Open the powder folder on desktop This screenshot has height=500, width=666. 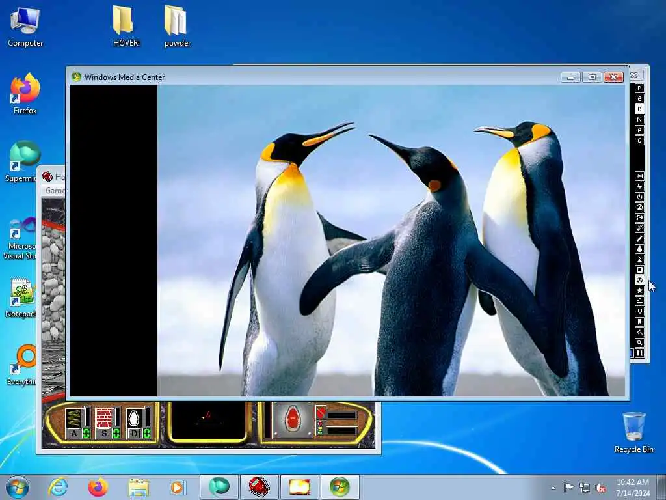(x=178, y=25)
